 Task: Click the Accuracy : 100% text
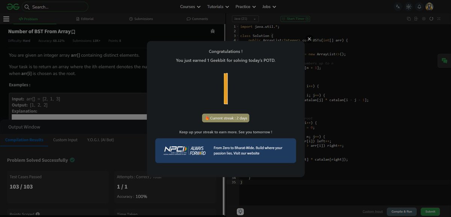(132, 196)
